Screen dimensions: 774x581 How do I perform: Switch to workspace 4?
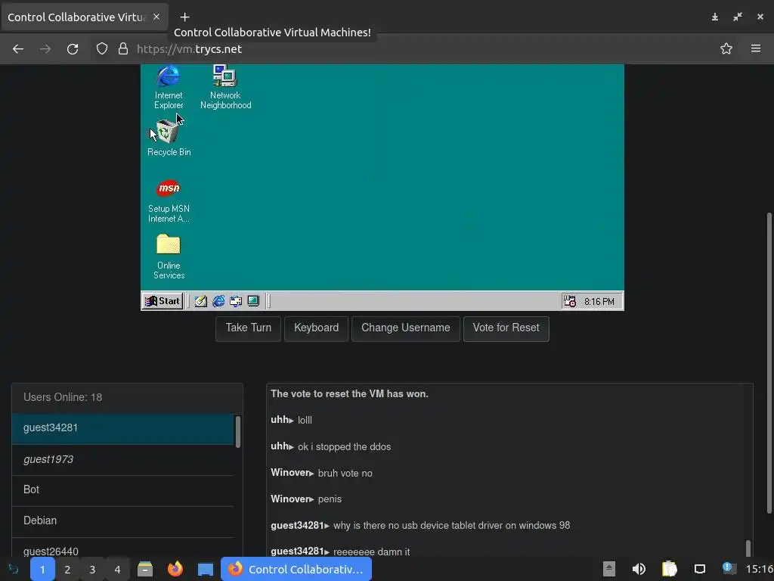coord(117,569)
